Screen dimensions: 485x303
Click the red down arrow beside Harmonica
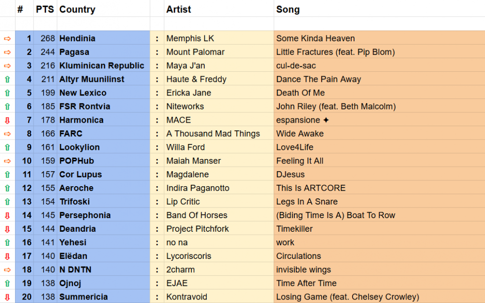tap(7, 120)
